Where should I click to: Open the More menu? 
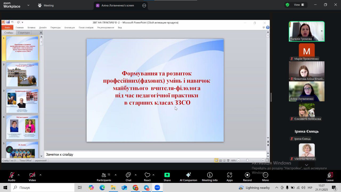point(265,177)
